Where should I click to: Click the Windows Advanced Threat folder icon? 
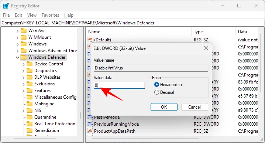point(24,51)
